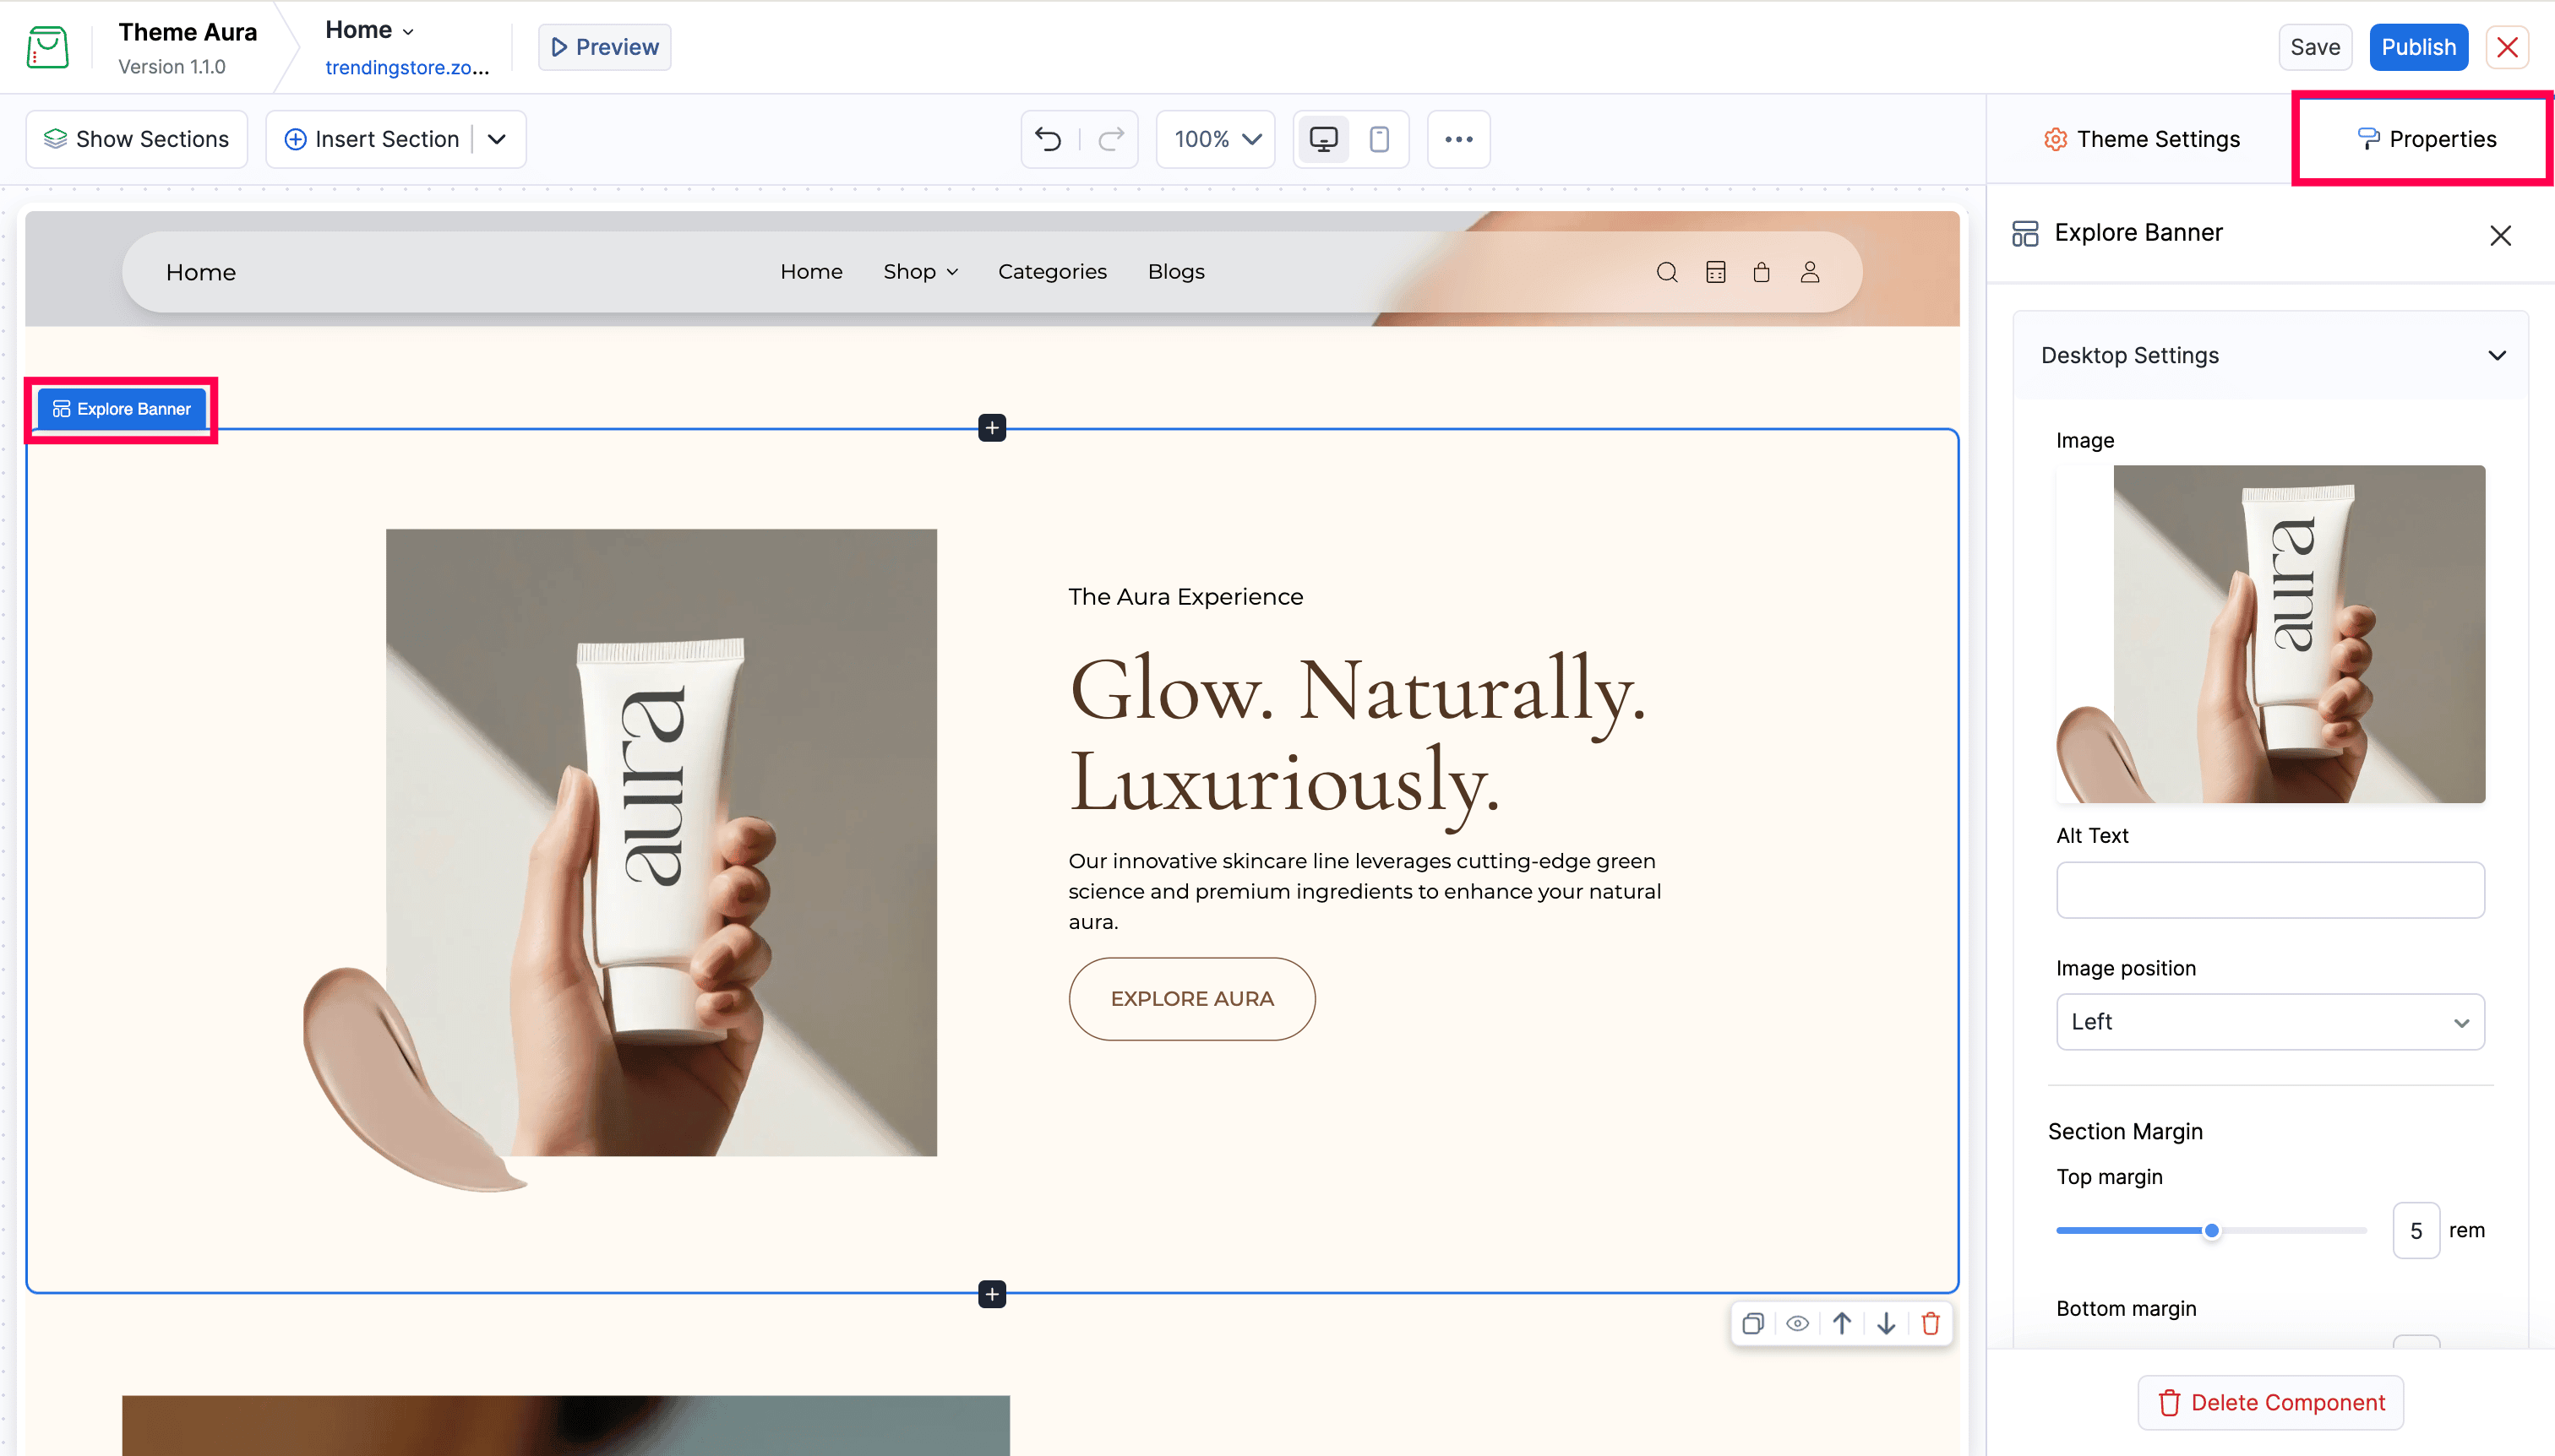Open the Image position dropdown
This screenshot has width=2555, height=1456.
coord(2270,1021)
